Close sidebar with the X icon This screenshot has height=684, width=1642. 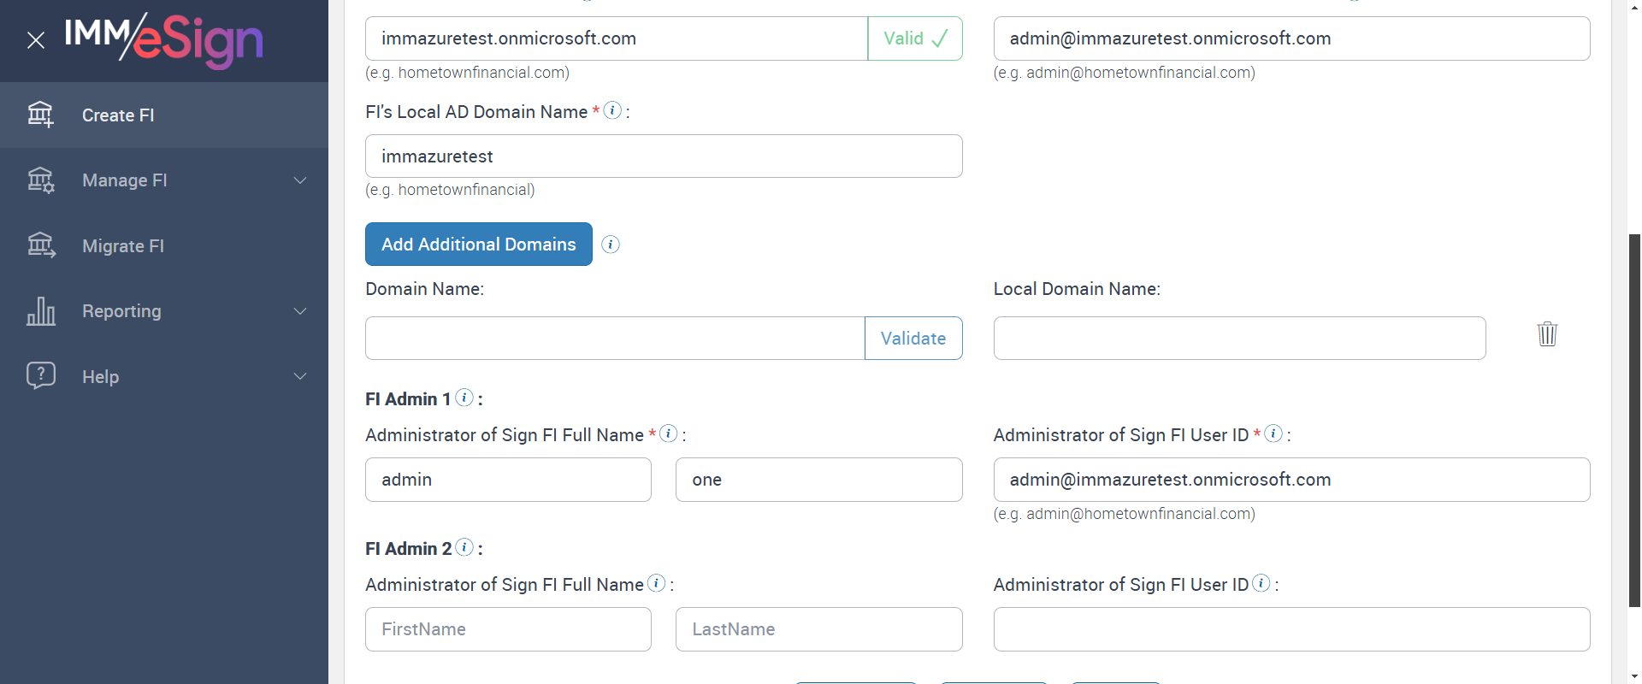coord(35,40)
